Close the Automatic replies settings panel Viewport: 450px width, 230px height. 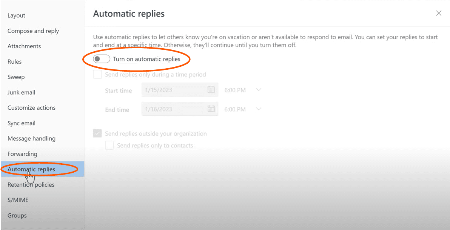pos(439,13)
